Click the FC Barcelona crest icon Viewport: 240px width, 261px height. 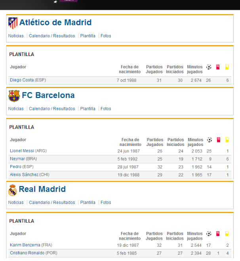point(14,96)
